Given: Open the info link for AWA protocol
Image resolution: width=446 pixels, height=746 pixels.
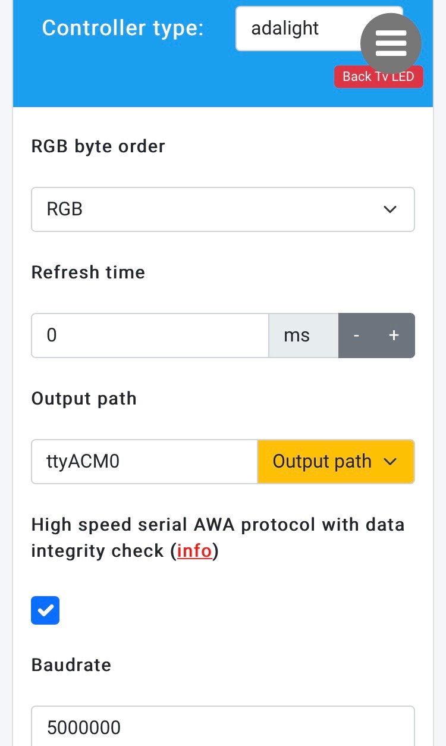Looking at the screenshot, I should point(194,551).
